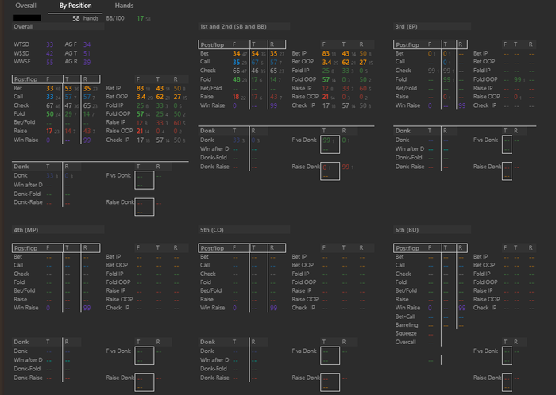Switch to the Overall tab
Screen dimensions: 556x395
click(x=26, y=6)
